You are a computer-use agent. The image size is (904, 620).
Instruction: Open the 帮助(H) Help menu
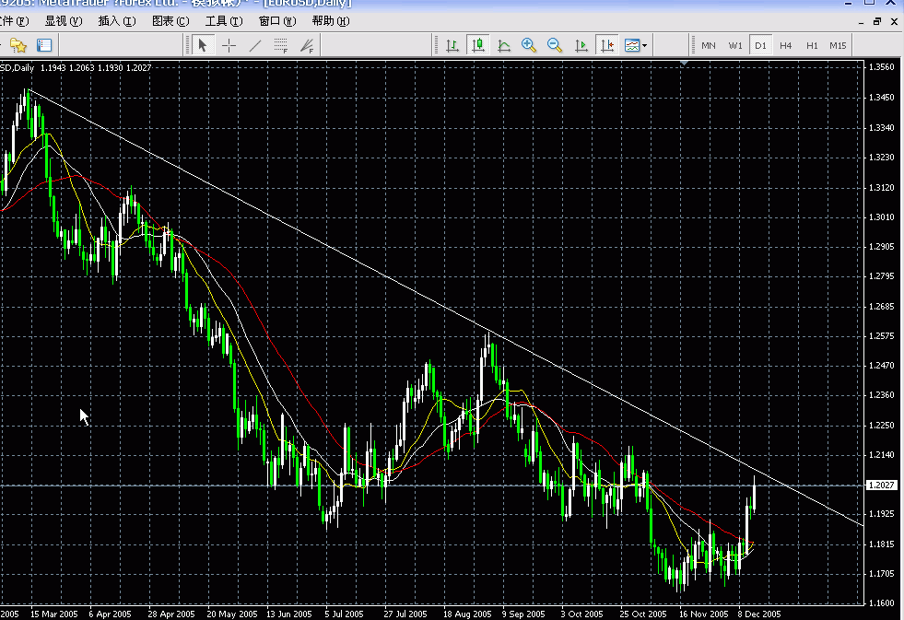click(x=331, y=21)
